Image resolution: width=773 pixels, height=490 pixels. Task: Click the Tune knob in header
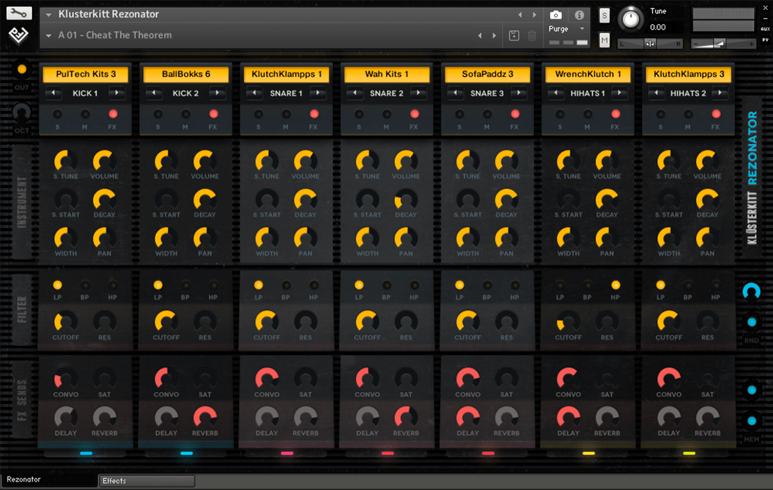click(631, 20)
